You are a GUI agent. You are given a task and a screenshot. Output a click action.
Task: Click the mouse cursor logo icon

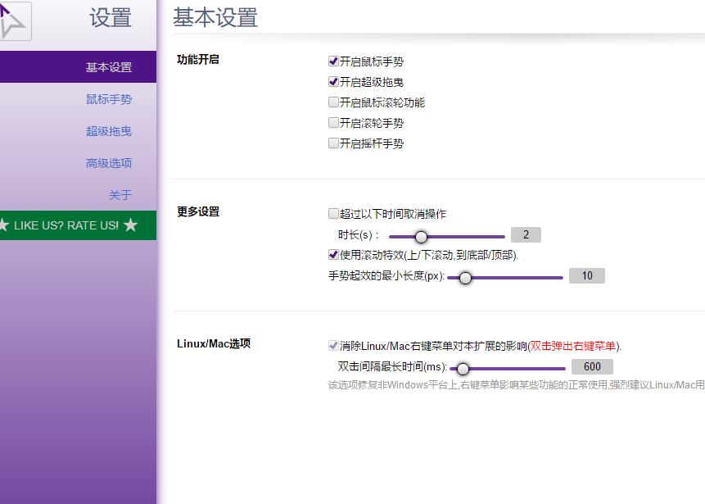coord(15,21)
